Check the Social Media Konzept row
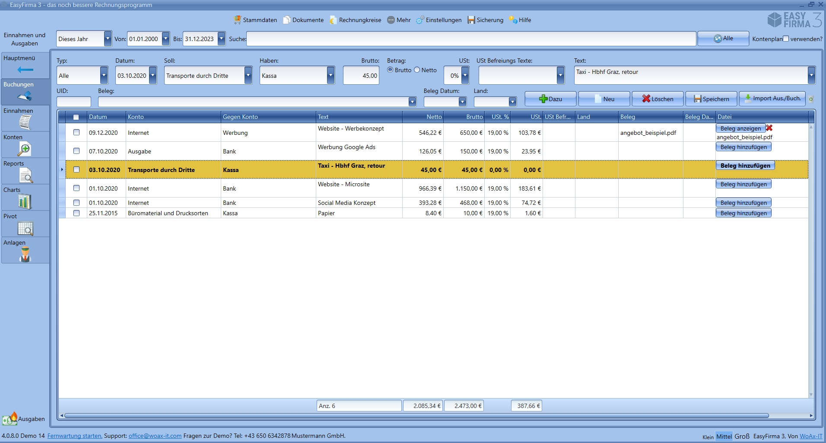826x443 pixels. 76,202
